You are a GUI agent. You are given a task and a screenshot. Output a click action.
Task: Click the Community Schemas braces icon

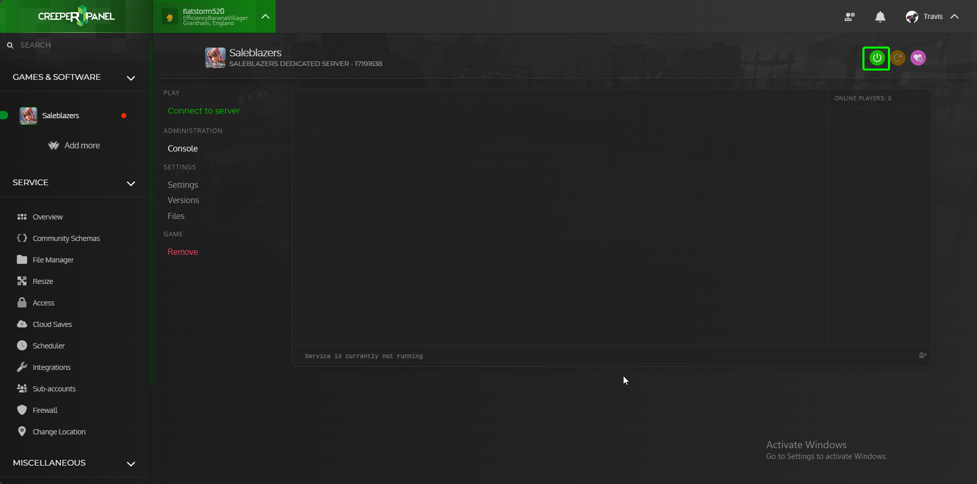[22, 238]
